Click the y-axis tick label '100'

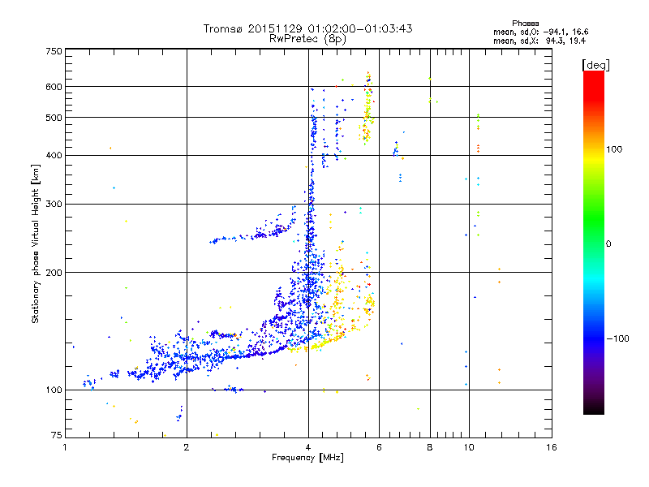(54, 390)
